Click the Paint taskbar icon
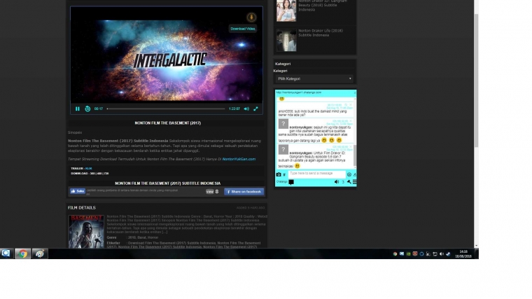Viewport: 532px width, 299px height. coord(40,254)
